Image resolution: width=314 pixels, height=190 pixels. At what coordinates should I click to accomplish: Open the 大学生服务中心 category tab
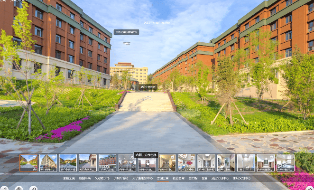(142, 179)
